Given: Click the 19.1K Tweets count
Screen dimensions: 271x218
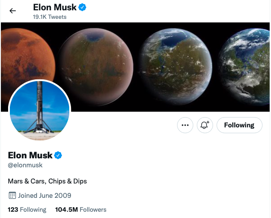Looking at the screenshot, I should tap(49, 17).
